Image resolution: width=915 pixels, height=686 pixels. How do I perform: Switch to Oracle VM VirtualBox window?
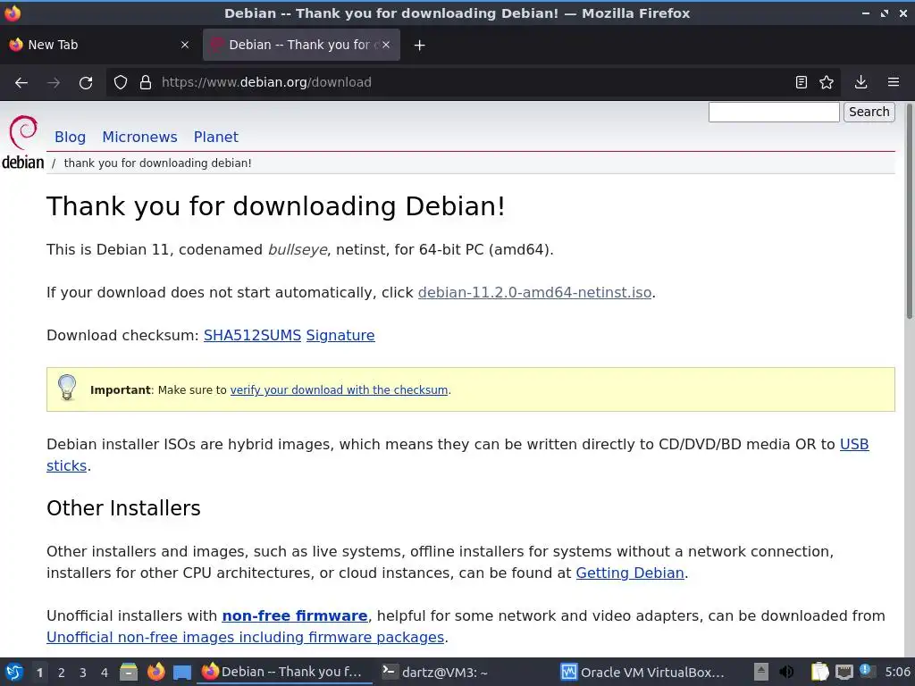[x=645, y=672]
